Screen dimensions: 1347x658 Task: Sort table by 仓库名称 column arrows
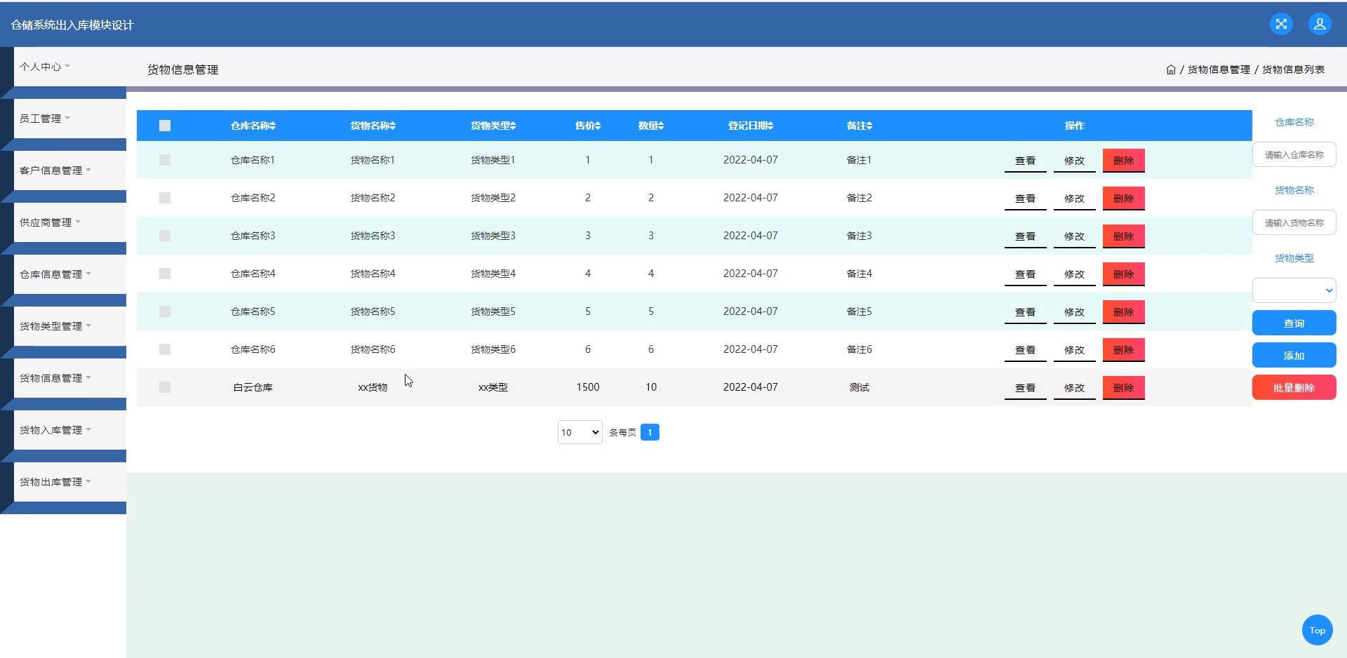(273, 126)
